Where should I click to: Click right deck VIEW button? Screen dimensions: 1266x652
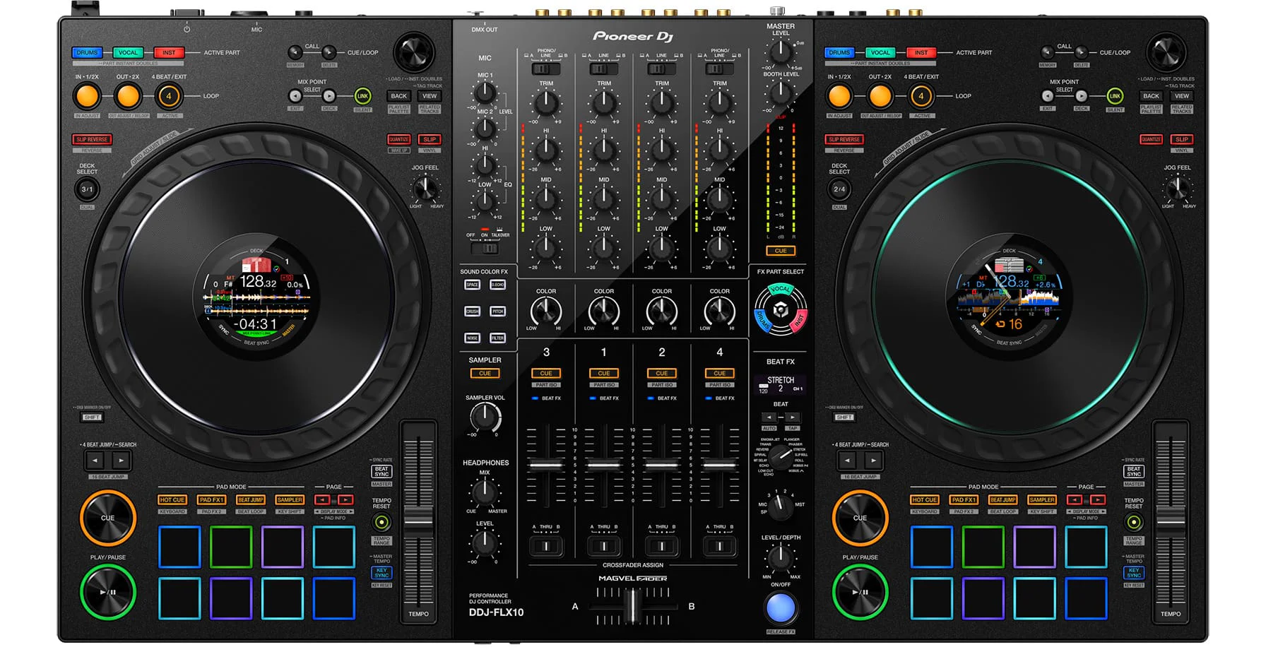click(1182, 96)
